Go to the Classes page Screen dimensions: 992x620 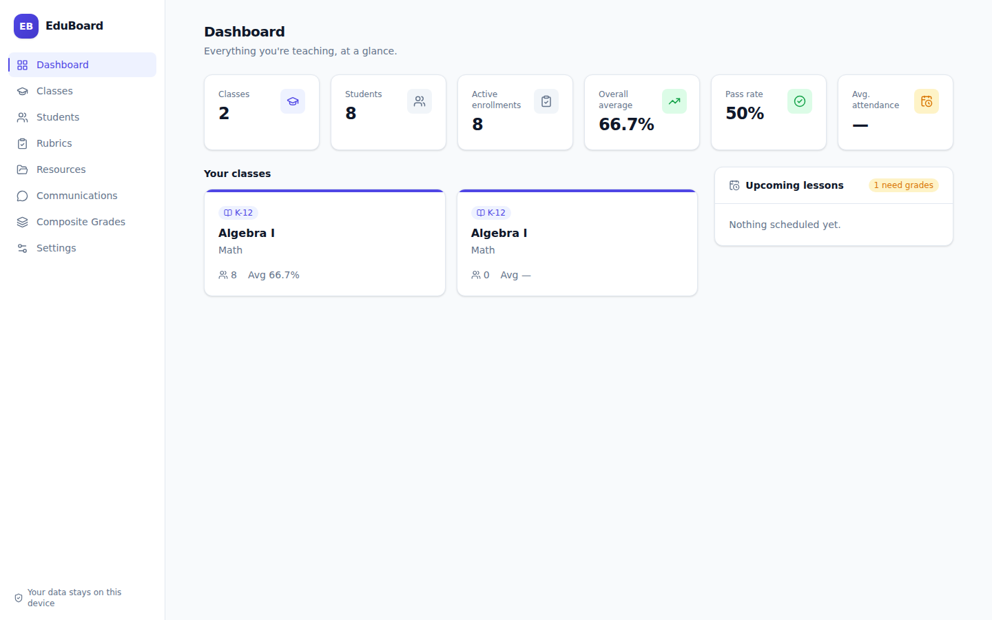tap(82, 91)
